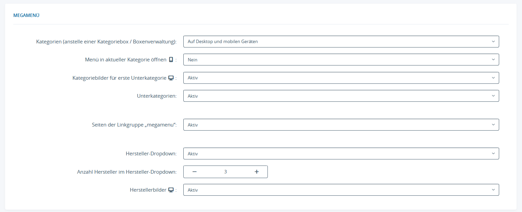Click desktop monitor icon next to Herstellerbilder label

click(171, 190)
